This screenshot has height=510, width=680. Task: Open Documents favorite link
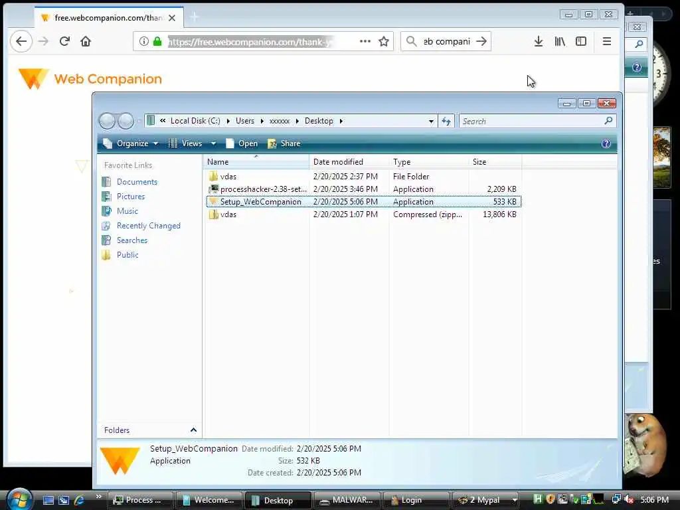coord(137,182)
